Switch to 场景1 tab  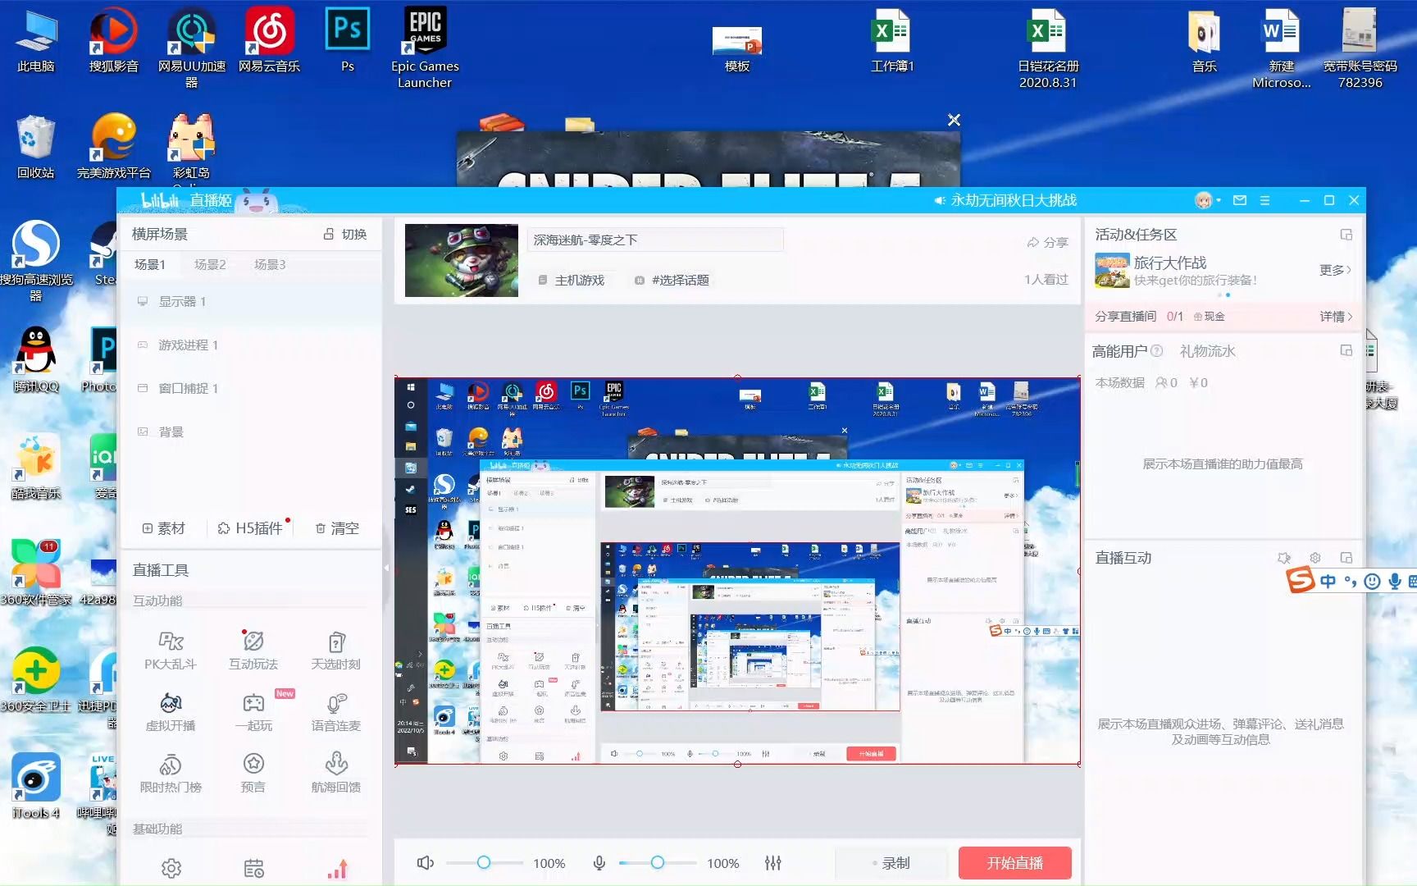click(x=150, y=264)
